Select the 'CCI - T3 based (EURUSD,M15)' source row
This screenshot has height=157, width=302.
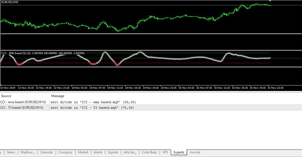click(x=21, y=108)
